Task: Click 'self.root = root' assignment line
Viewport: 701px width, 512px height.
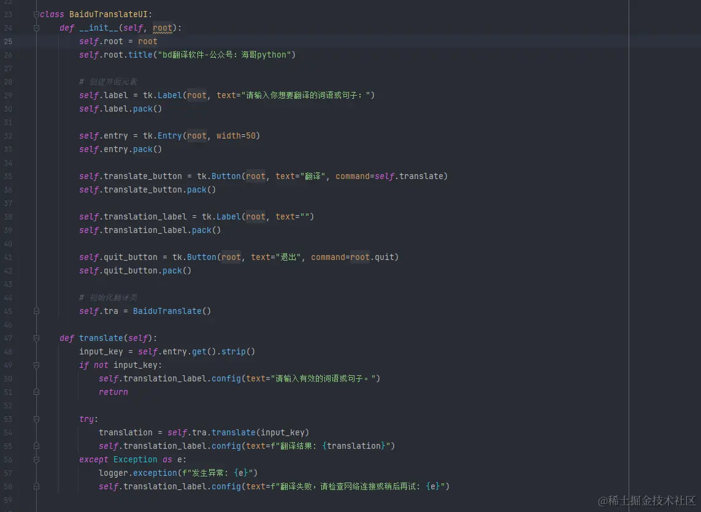Action: point(118,41)
